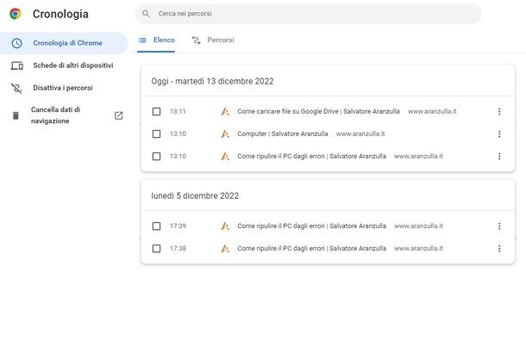Click the devices icon beside Schede di altri dispositivi
526x353 pixels.
click(x=16, y=65)
